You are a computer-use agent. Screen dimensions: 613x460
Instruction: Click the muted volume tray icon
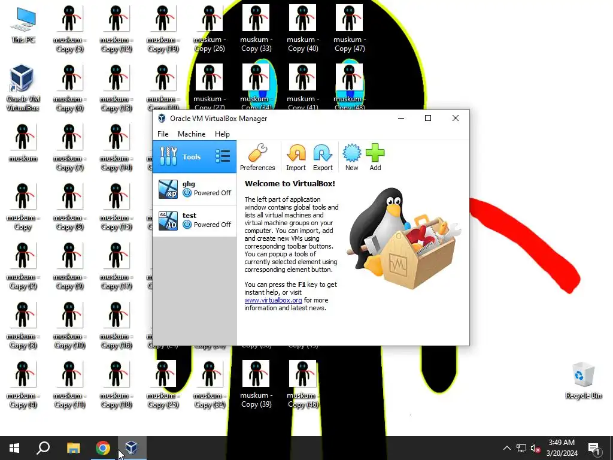click(535, 448)
